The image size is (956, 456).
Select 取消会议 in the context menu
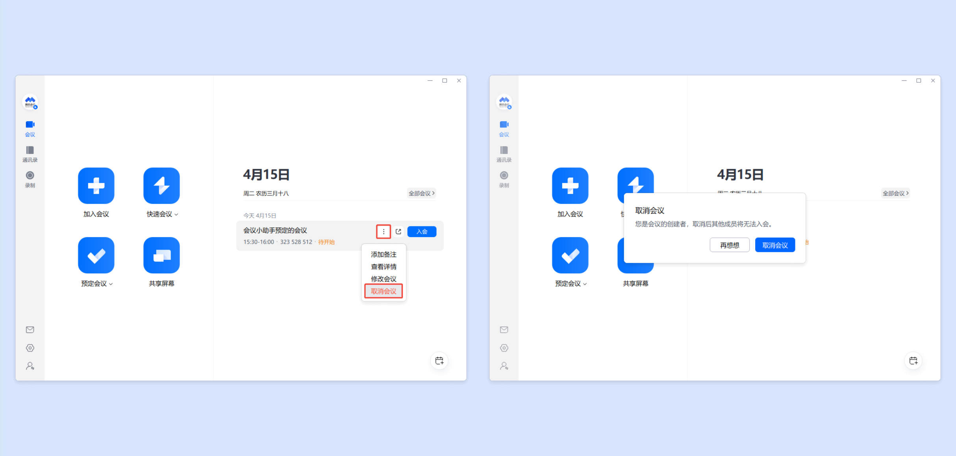click(x=384, y=291)
